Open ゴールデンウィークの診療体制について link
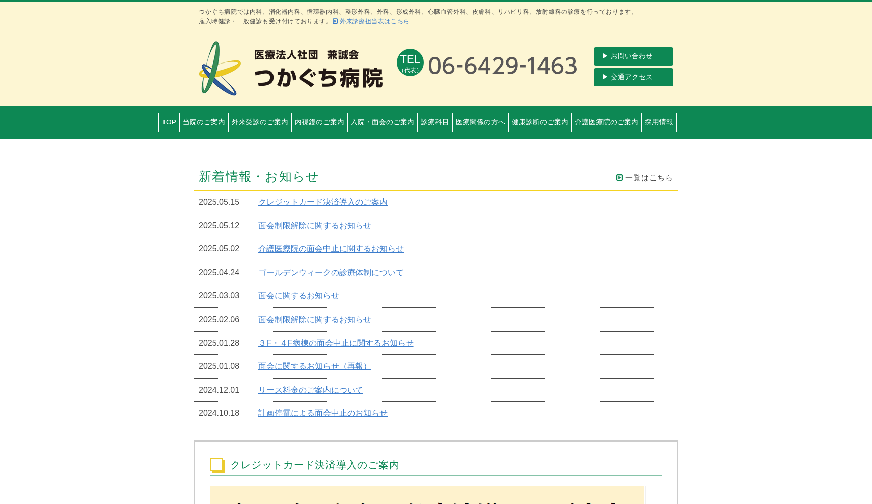 click(x=331, y=272)
